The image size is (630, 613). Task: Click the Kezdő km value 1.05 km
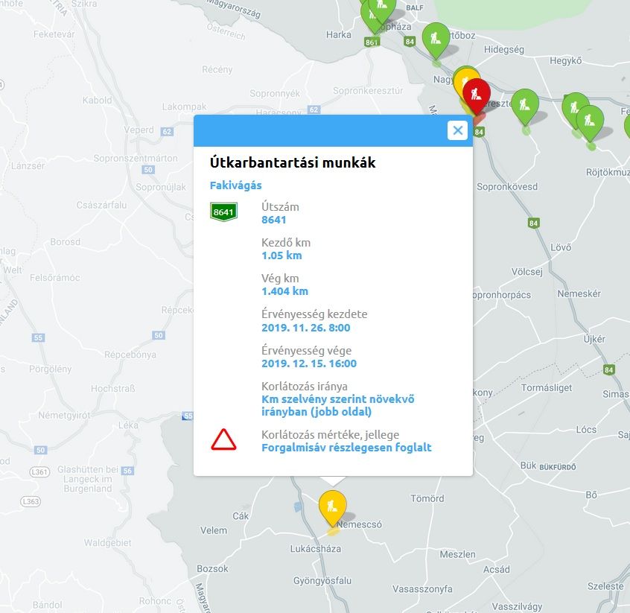point(281,255)
